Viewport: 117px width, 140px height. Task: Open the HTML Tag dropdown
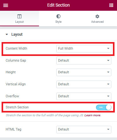coord(84,130)
